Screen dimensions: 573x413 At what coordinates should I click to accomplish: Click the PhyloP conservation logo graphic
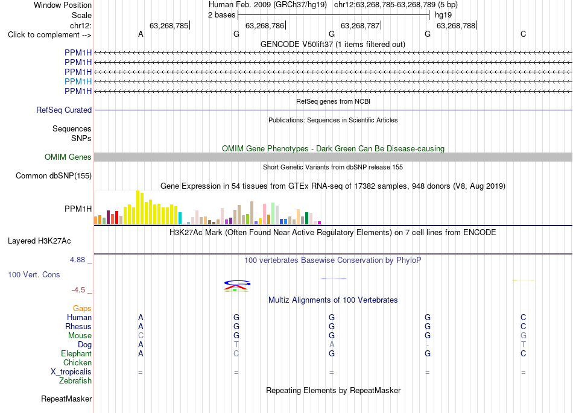click(x=237, y=286)
